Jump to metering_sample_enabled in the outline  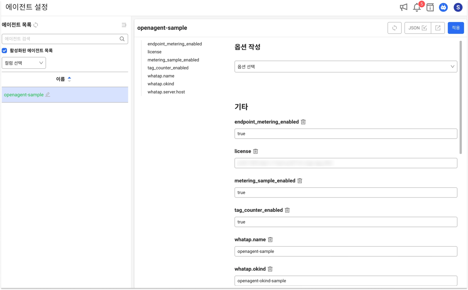point(173,60)
